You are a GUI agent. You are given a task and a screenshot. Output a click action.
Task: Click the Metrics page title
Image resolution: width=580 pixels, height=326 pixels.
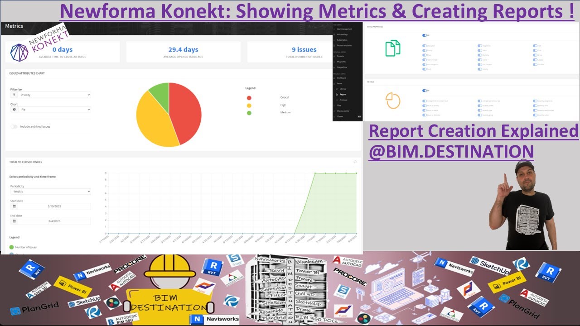coord(14,26)
